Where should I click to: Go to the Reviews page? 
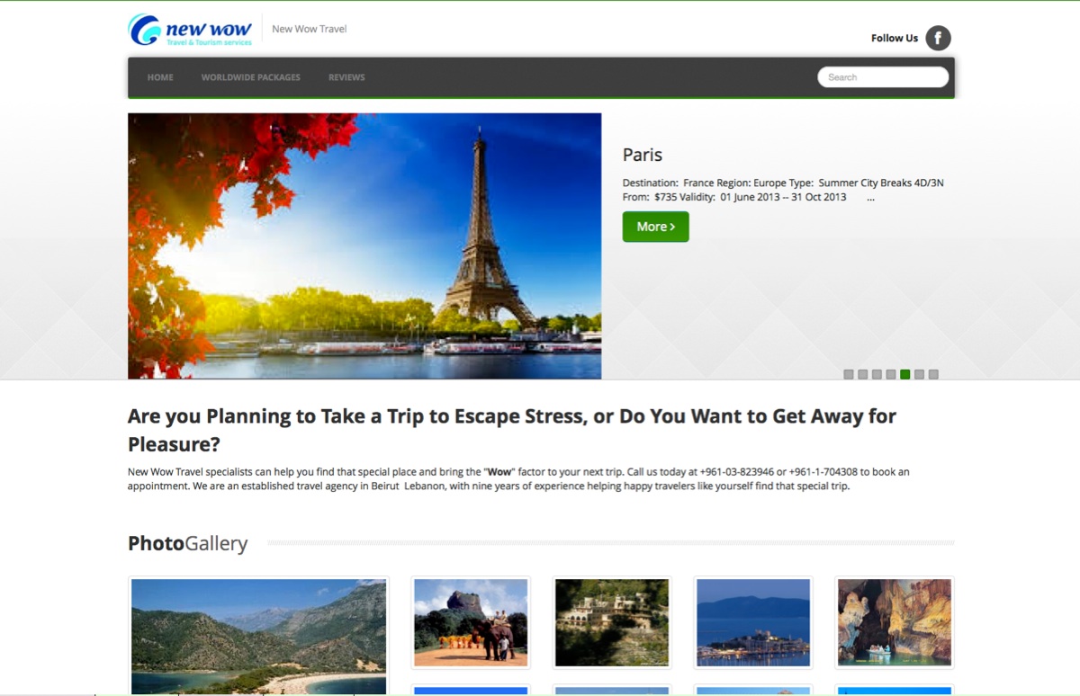coord(346,77)
